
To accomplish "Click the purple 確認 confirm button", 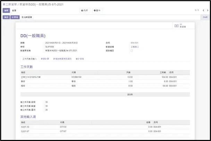I will click(6, 17).
